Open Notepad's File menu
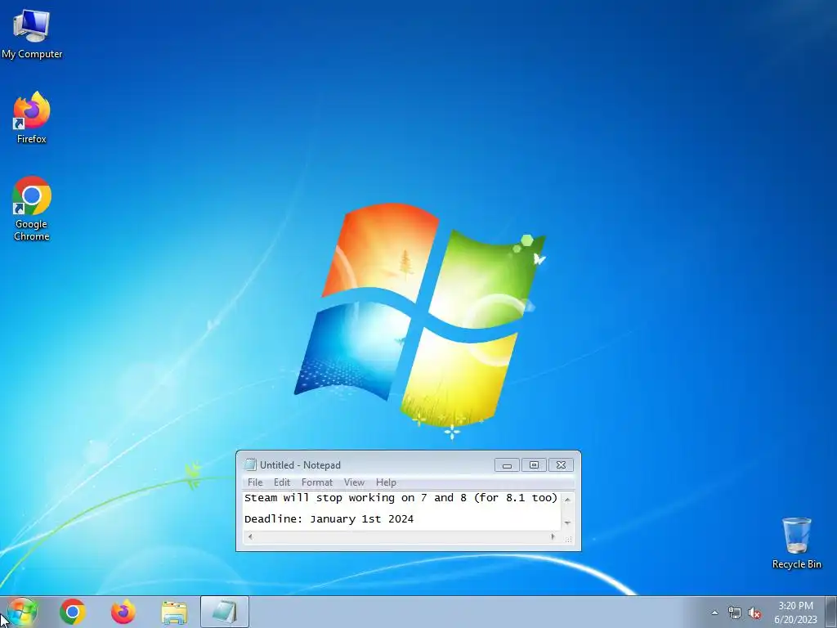 (x=255, y=482)
